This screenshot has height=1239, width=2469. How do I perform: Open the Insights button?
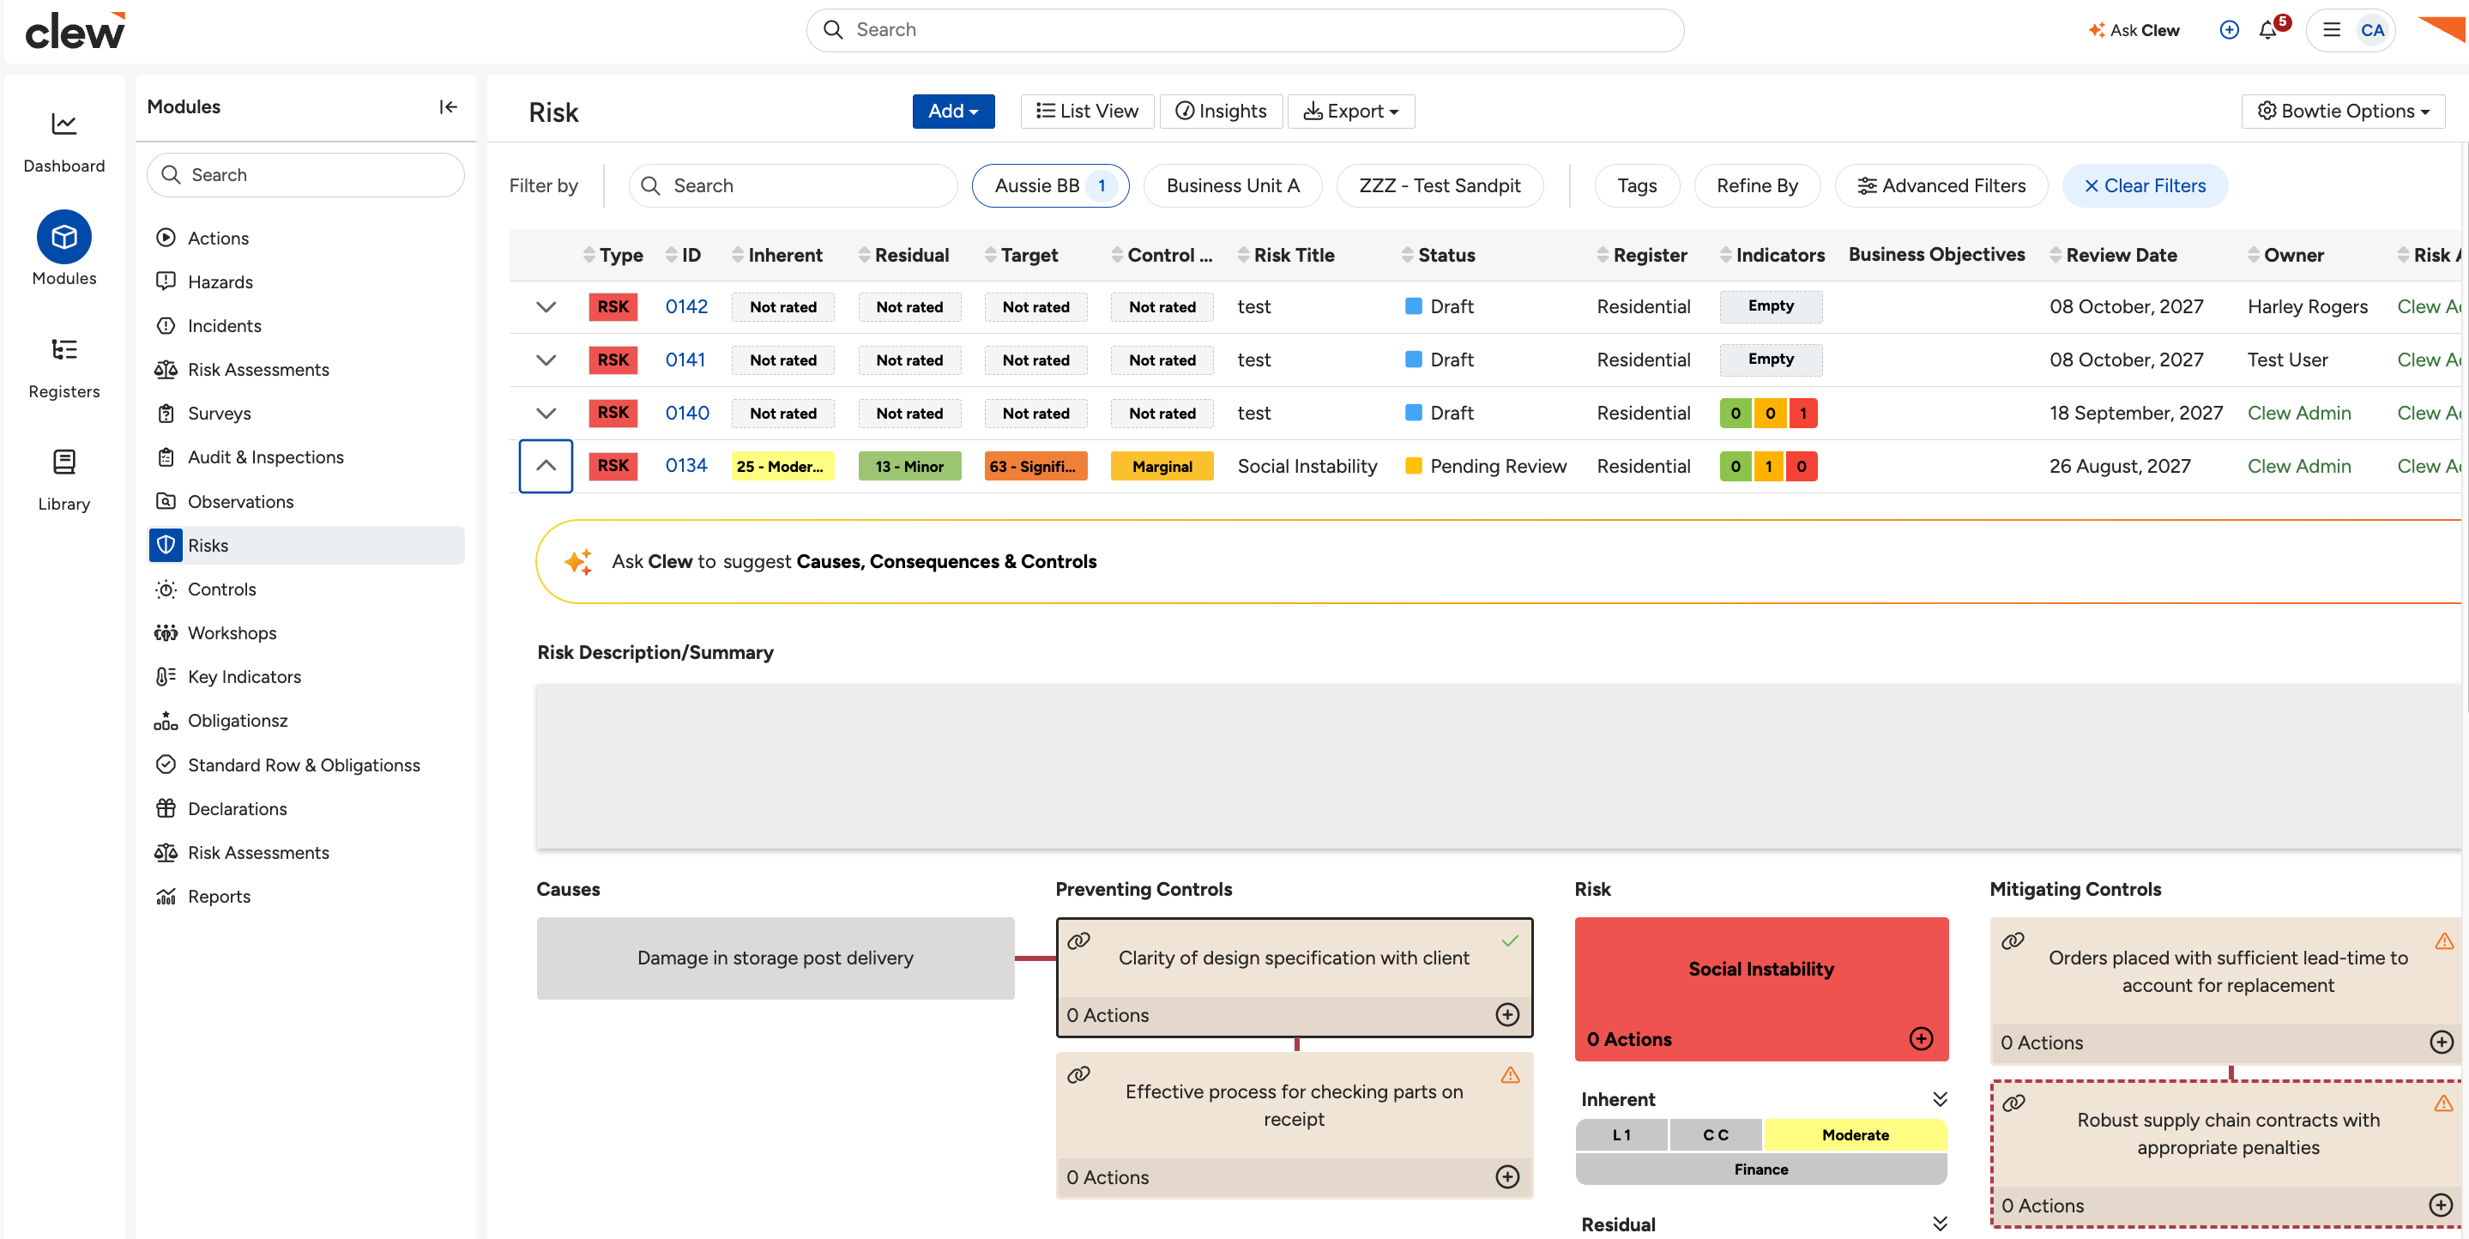click(1220, 112)
